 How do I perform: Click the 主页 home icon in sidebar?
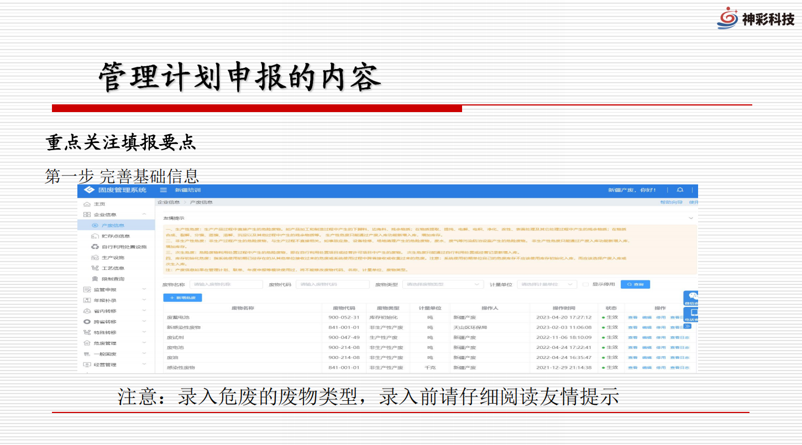coord(87,204)
